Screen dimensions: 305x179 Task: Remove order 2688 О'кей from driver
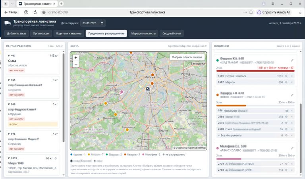coord(292,129)
